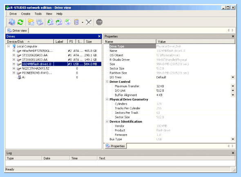Expand the NGZCJ7KHAZKP3.5Z node
Image resolution: width=241 pixels, height=177 pixels.
coord(14,69)
